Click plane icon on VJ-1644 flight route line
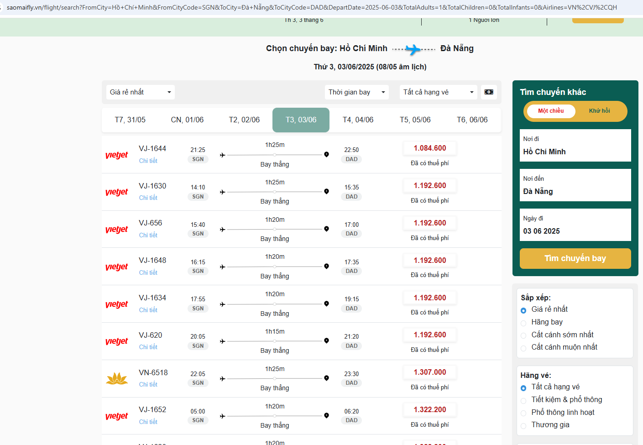The width and height of the screenshot is (643, 445). click(x=223, y=155)
